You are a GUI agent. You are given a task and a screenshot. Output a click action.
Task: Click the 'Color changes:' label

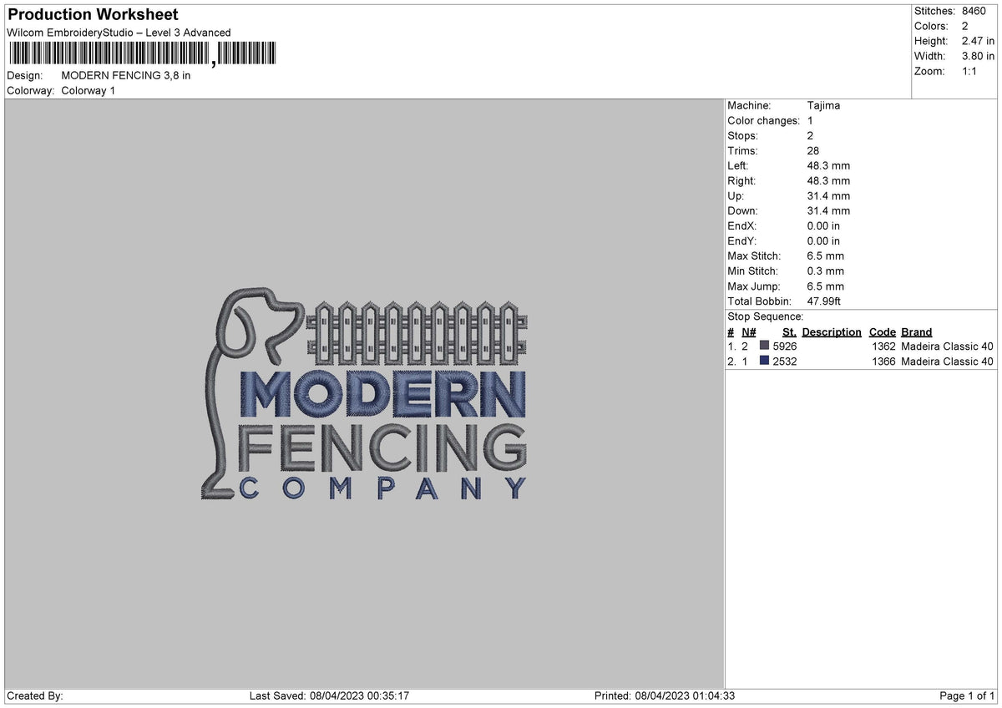763,120
